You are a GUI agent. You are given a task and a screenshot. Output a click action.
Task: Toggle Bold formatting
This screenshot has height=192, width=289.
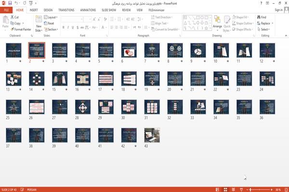[x=64, y=27]
